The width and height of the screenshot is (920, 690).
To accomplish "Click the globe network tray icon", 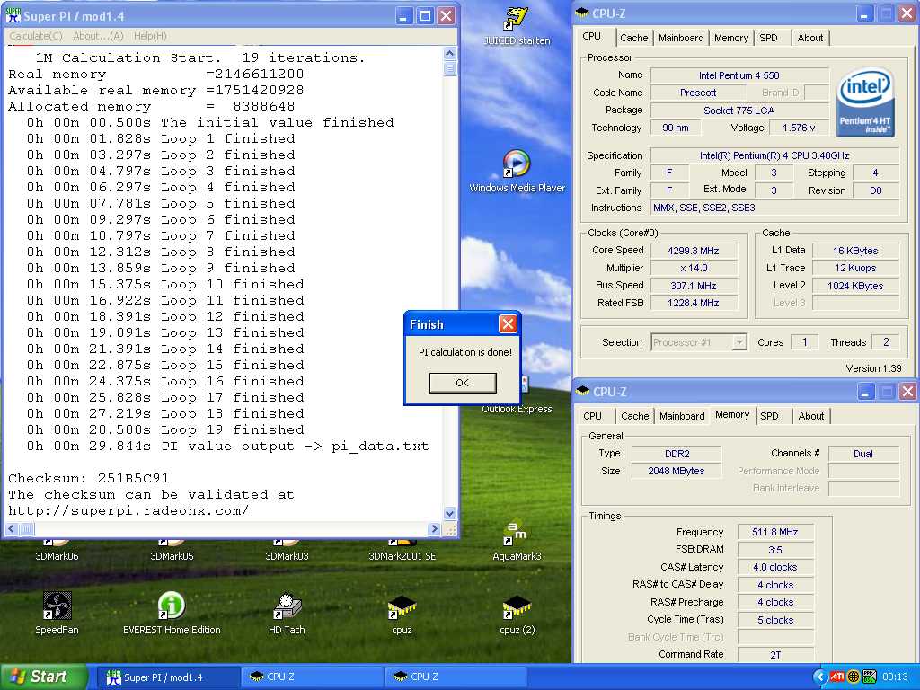I will [x=854, y=677].
